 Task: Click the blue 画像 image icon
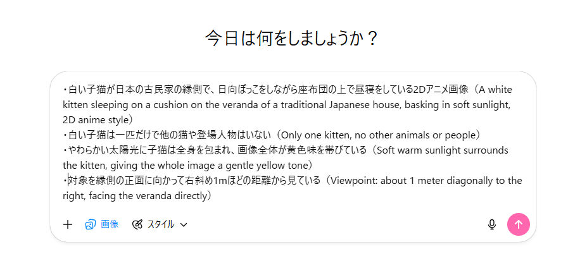tap(90, 224)
